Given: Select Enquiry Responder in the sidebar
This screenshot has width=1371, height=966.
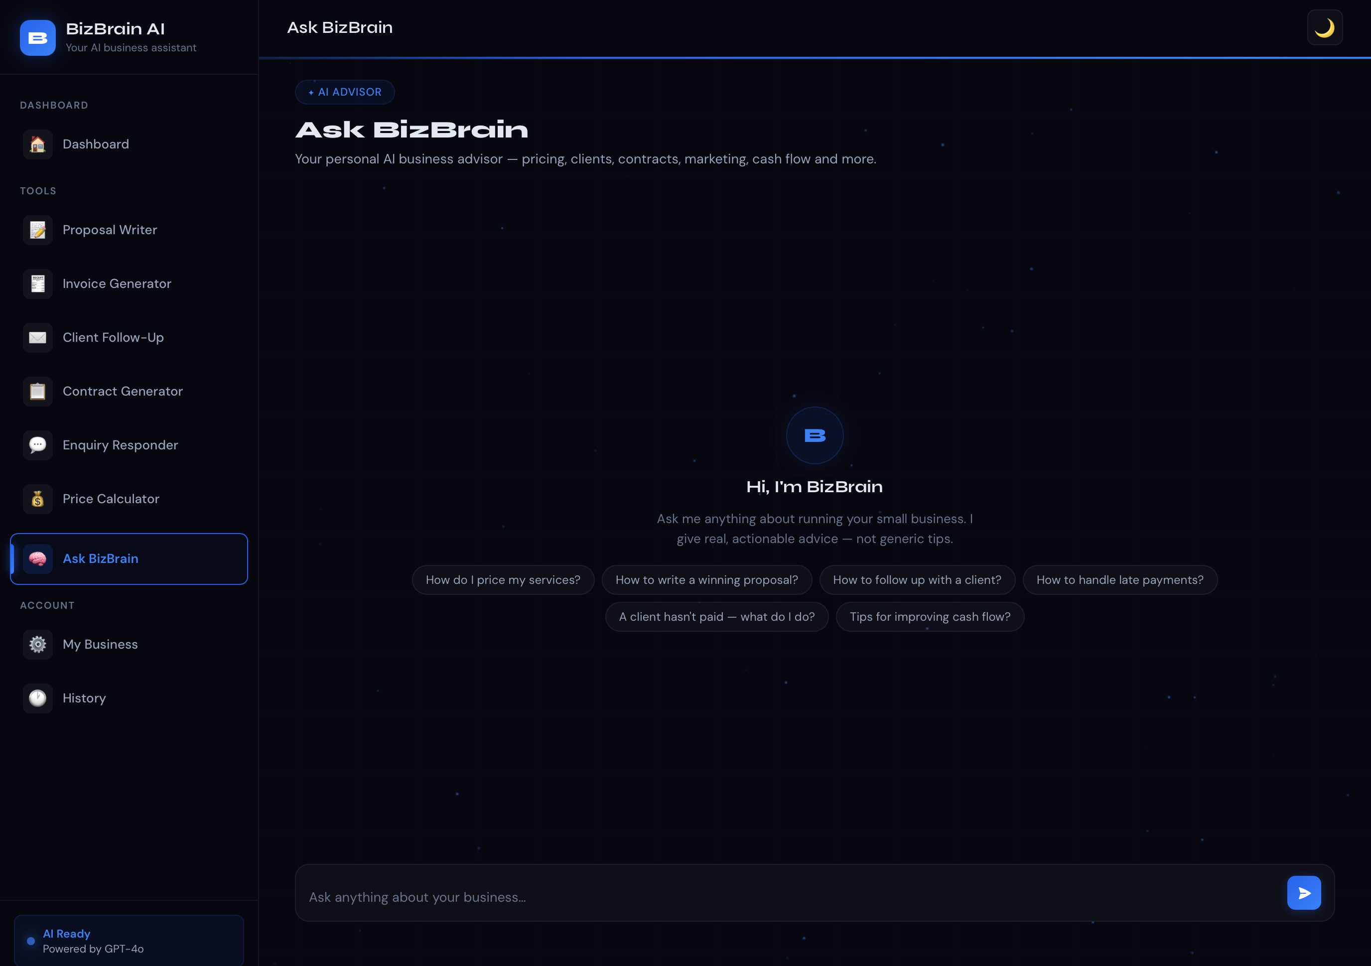Looking at the screenshot, I should point(129,445).
